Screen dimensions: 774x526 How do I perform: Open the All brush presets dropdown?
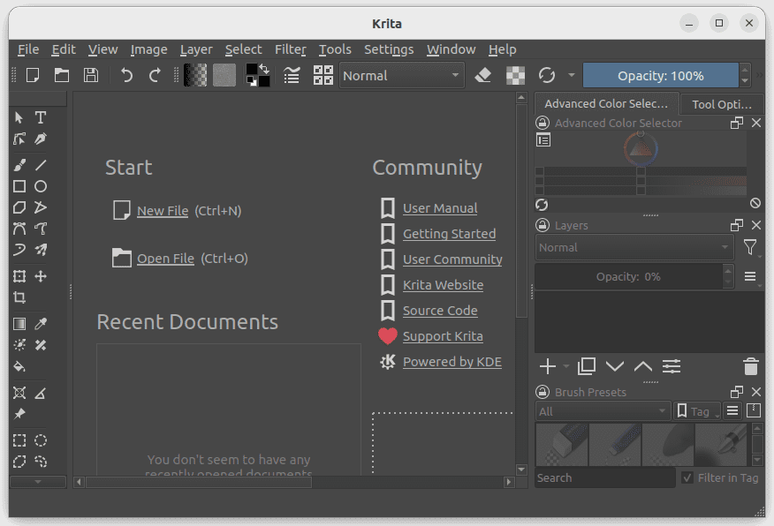[602, 410]
